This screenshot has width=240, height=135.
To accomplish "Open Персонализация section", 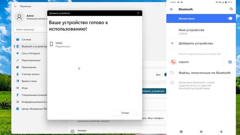I will click(x=31, y=60).
